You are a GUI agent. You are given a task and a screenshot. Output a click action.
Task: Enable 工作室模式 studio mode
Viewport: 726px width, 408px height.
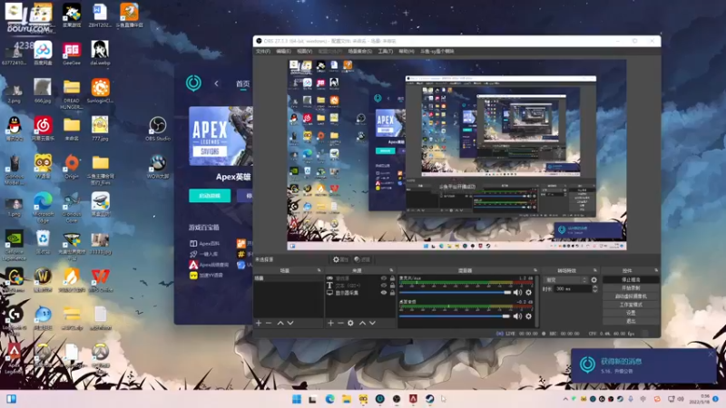(631, 305)
